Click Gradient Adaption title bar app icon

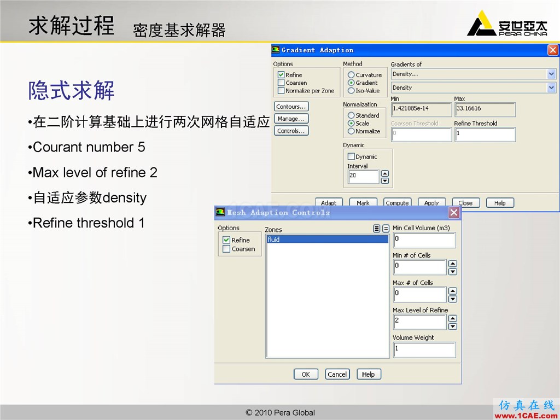pos(276,50)
